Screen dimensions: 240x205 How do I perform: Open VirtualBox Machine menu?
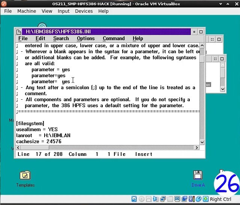[27, 11]
